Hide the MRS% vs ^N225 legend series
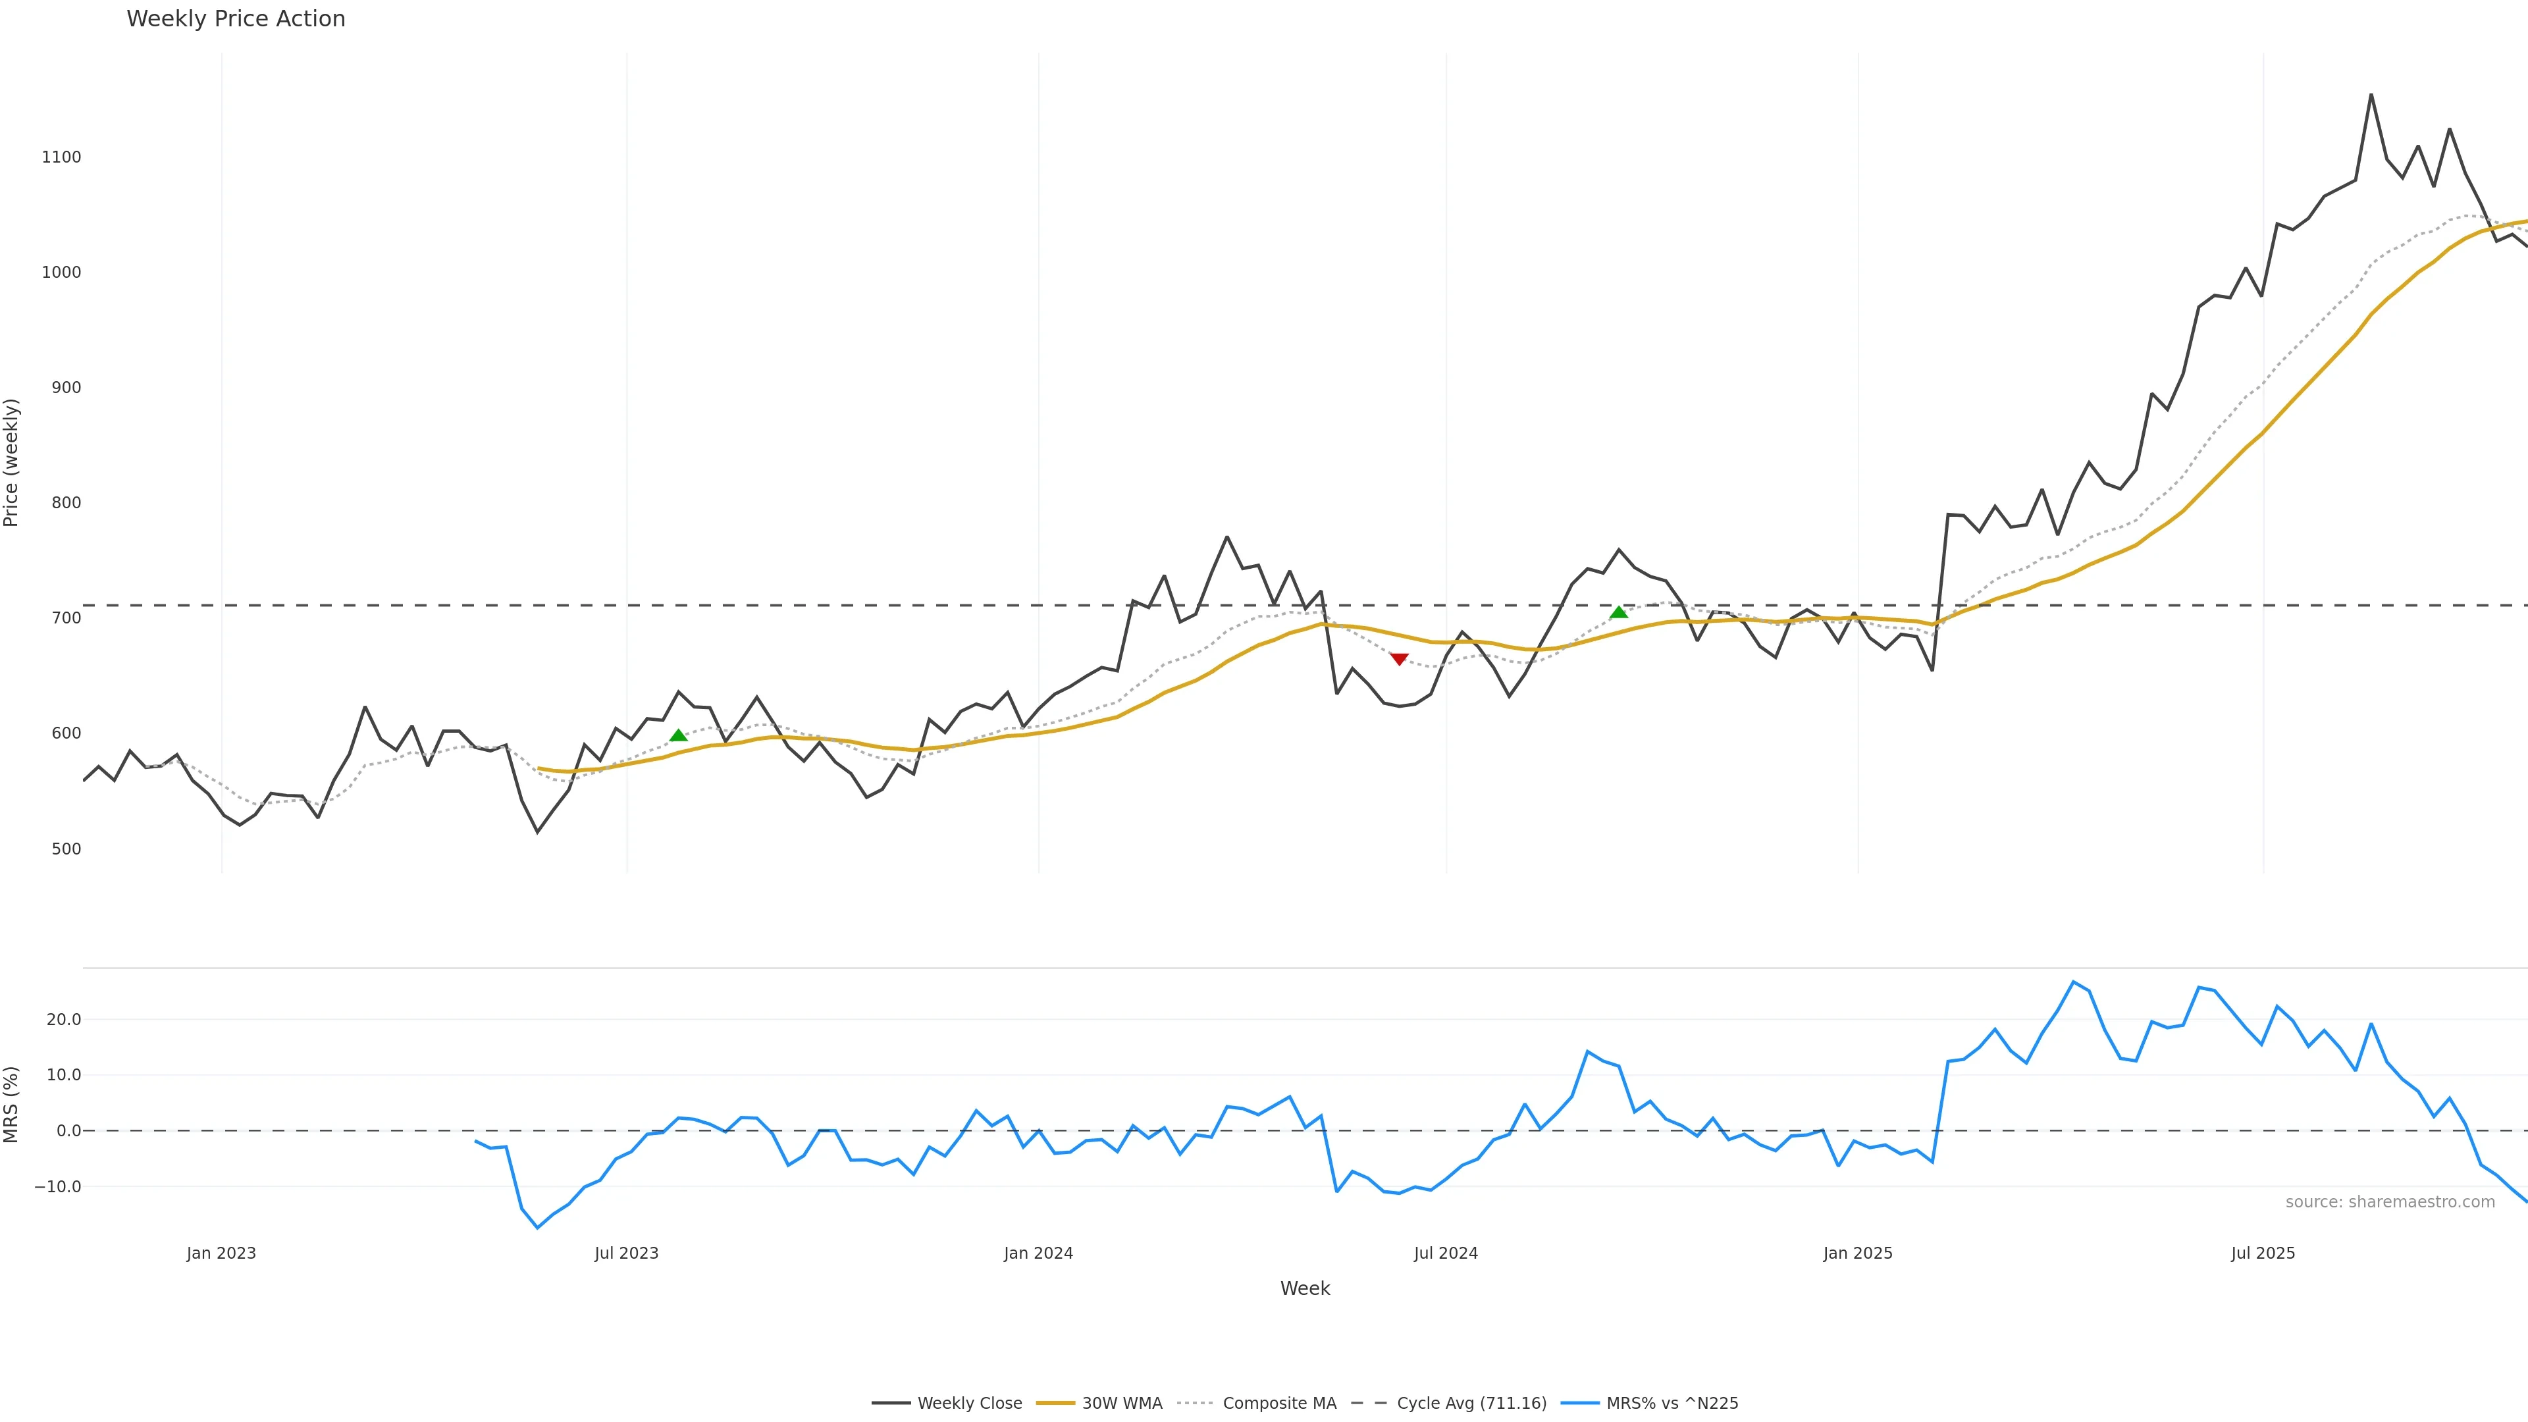The image size is (2528, 1422). pyautogui.click(x=1672, y=1404)
